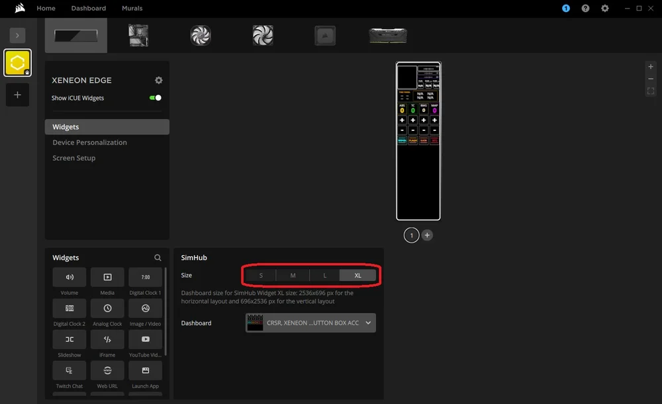
Task: Open the Launch App widget
Action: coord(145,370)
